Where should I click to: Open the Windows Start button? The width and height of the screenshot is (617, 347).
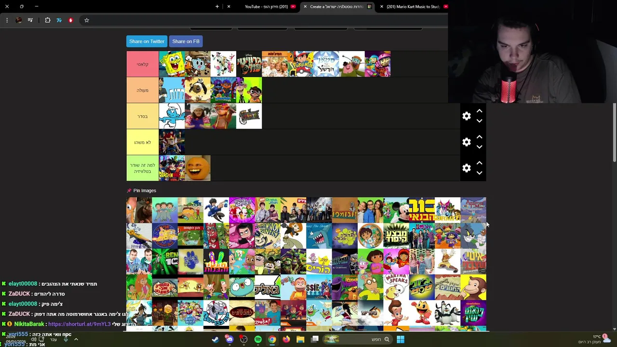click(x=401, y=339)
